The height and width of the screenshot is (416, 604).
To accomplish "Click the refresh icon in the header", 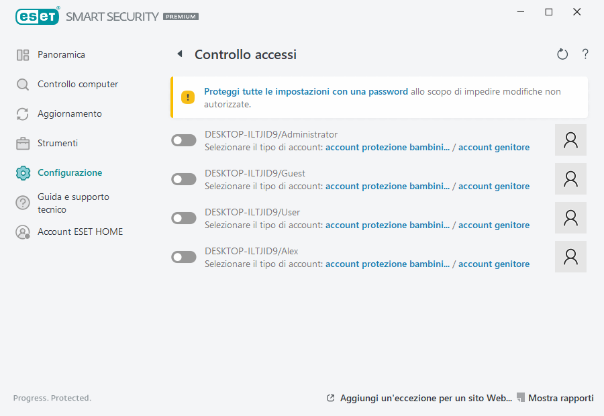I will coord(562,54).
